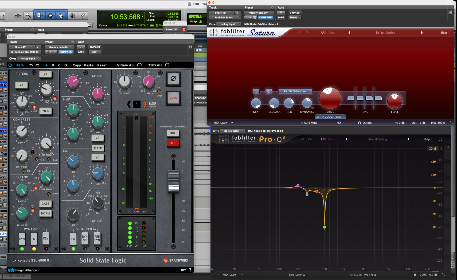Toggle the x3 filter button in bx_console FILTERS
Viewport: 457px width, 280px height.
[x=21, y=85]
